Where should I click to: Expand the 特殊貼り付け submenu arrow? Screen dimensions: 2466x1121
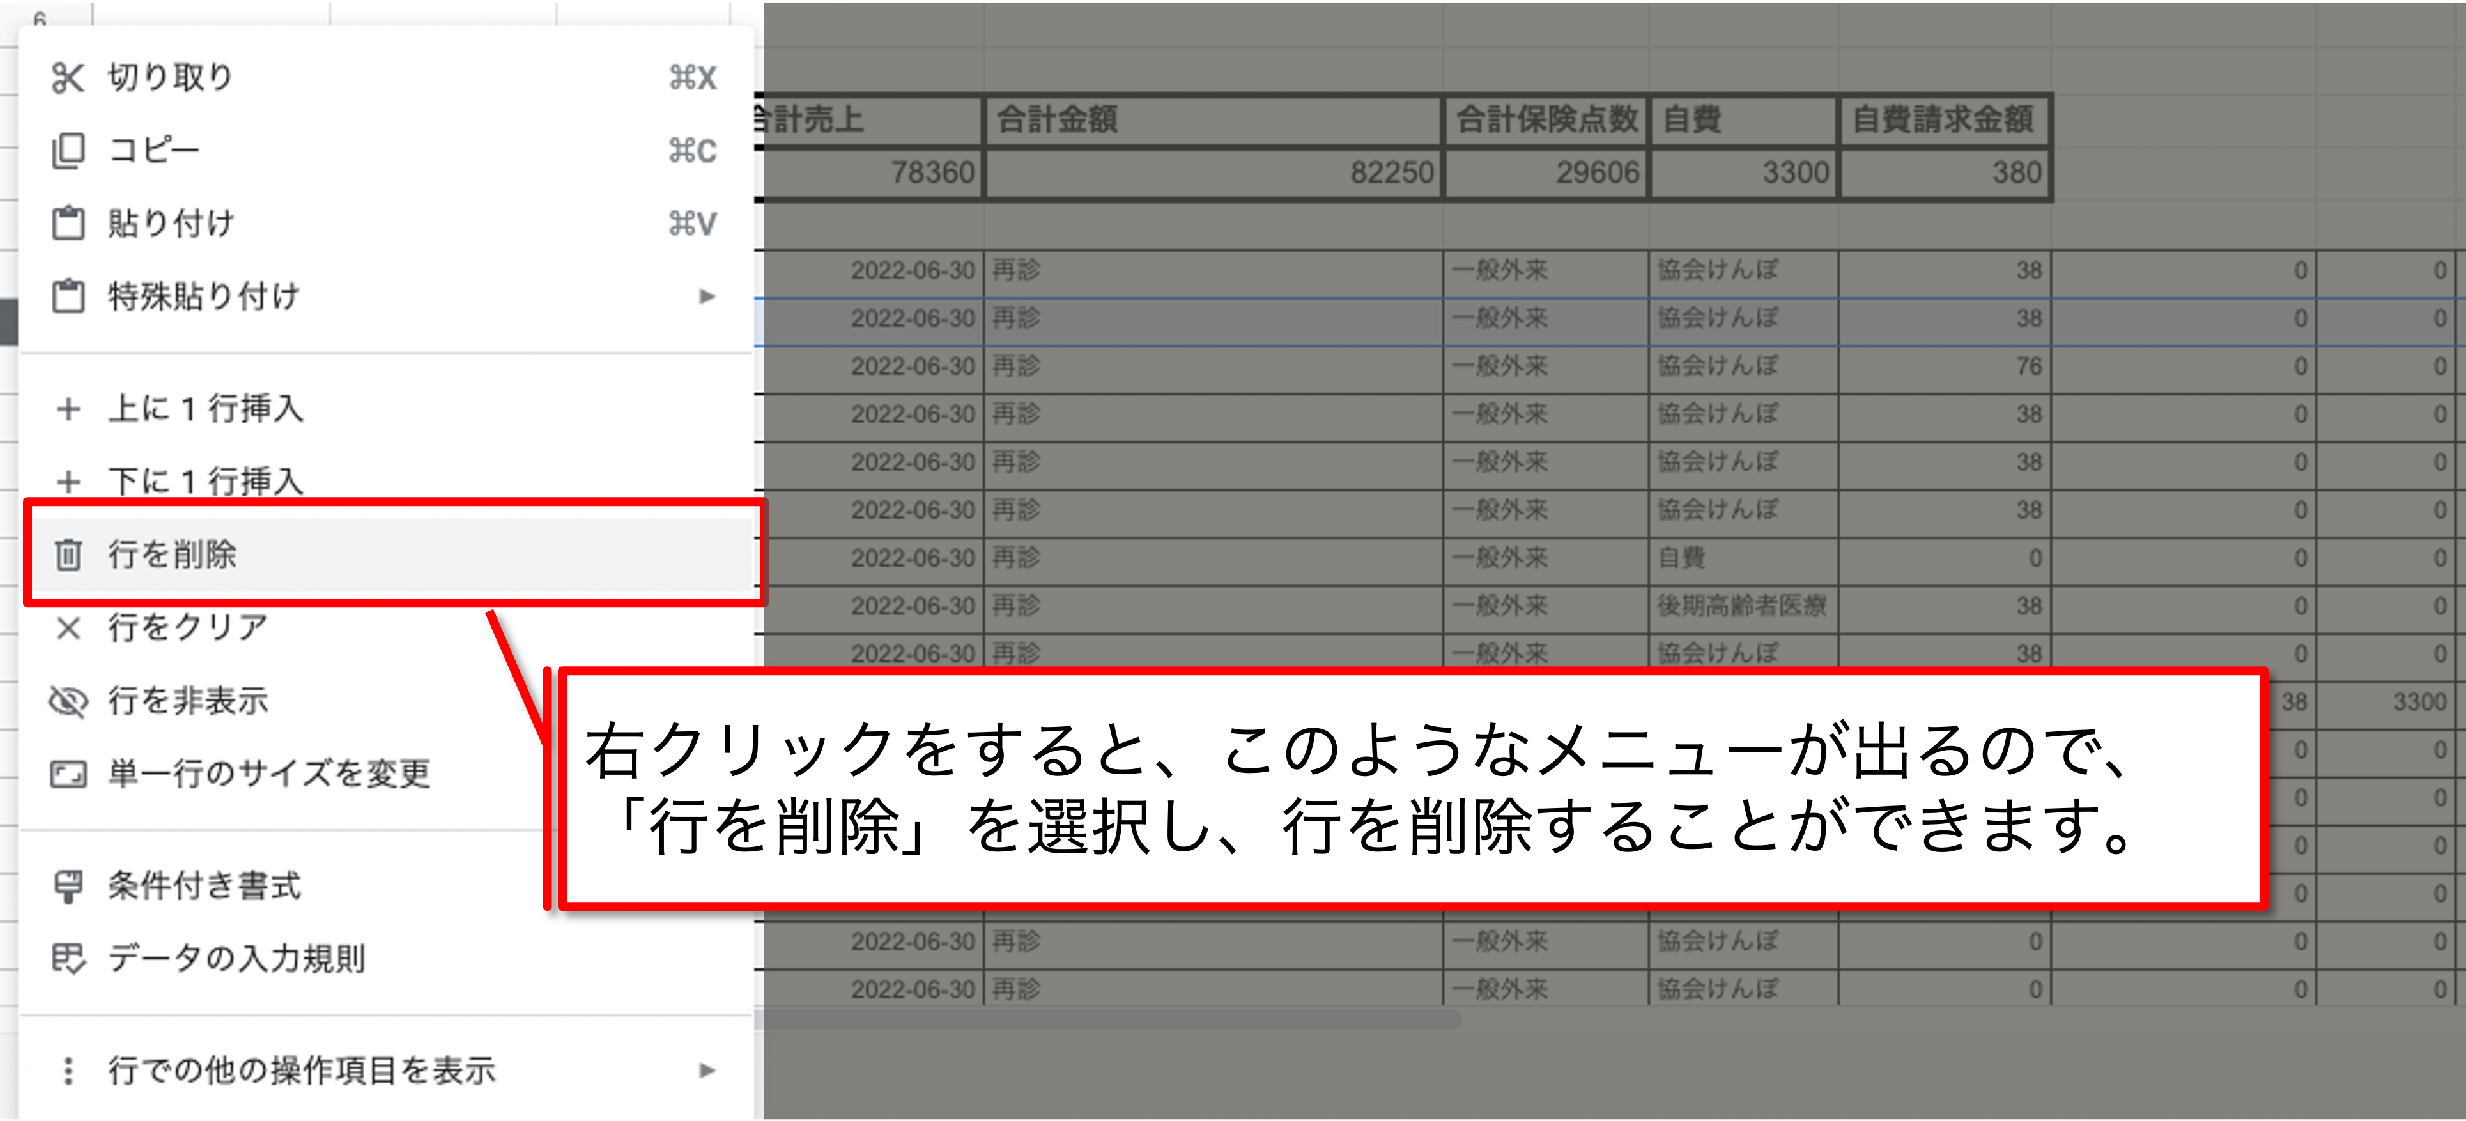[707, 296]
